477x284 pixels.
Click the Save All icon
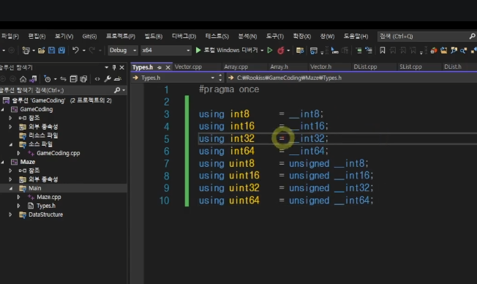point(61,50)
